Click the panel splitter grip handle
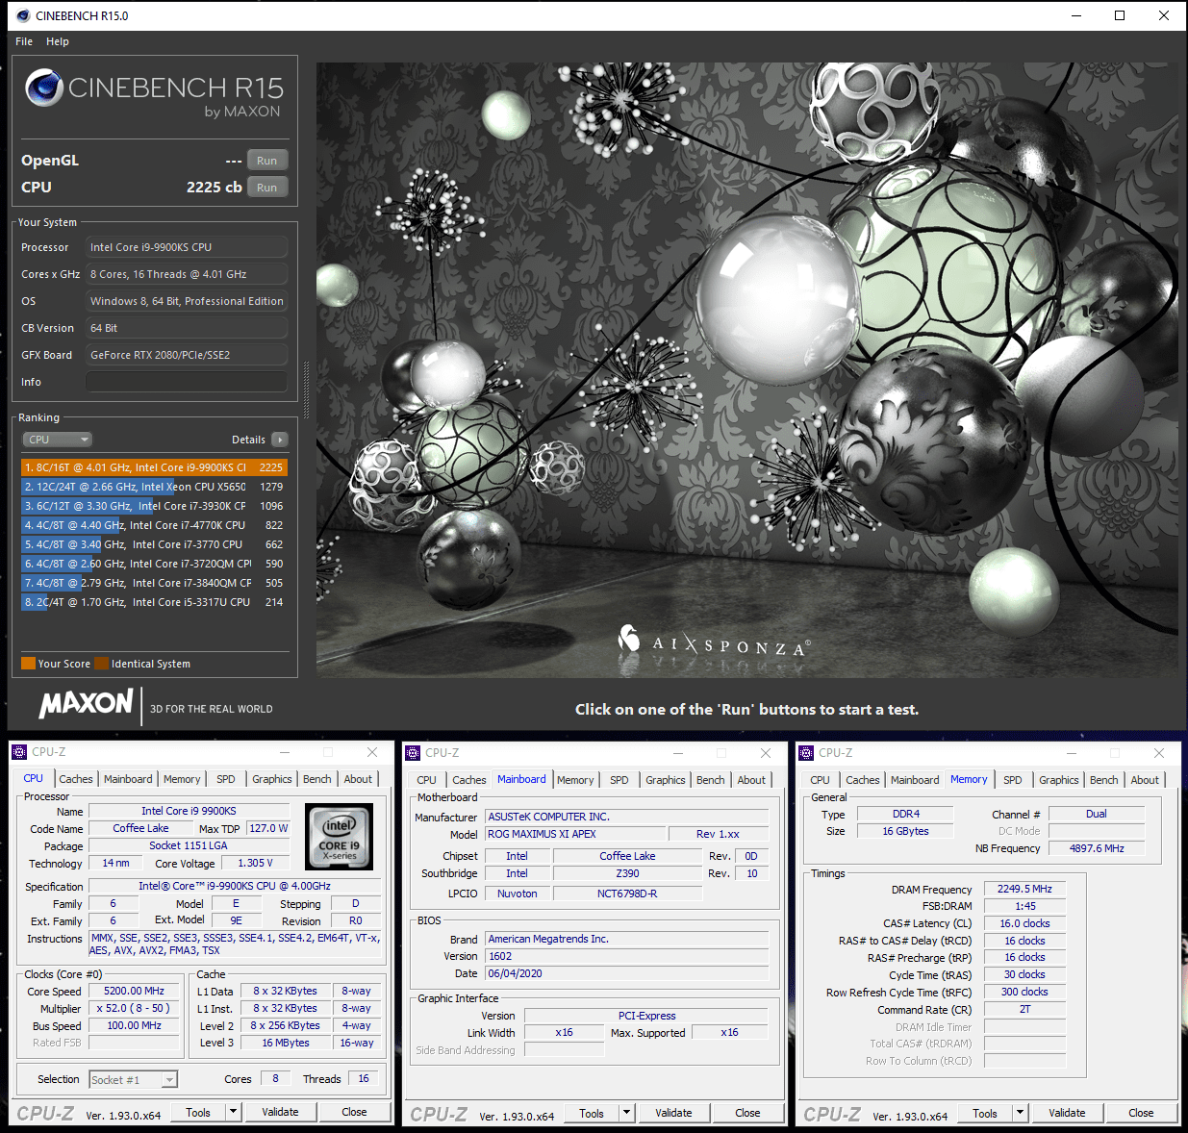Viewport: 1188px width, 1133px height. pos(306,390)
